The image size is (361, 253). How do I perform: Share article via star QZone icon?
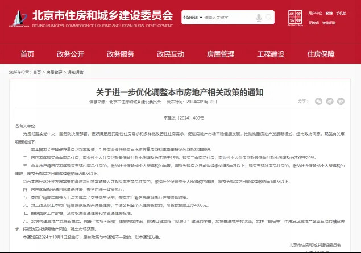[341, 101]
